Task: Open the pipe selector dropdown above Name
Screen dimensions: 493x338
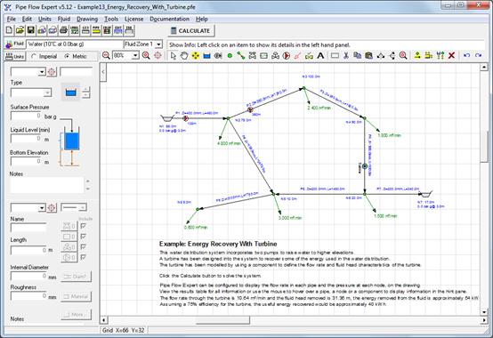Action: [x=42, y=207]
